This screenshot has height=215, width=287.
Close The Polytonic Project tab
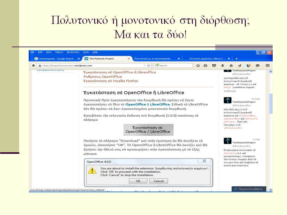[x=129, y=59]
